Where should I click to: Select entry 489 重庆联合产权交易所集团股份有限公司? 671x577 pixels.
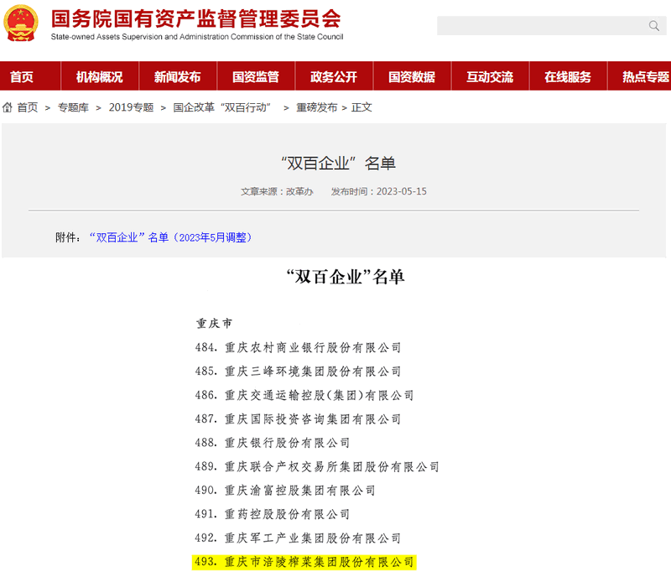[x=317, y=466]
